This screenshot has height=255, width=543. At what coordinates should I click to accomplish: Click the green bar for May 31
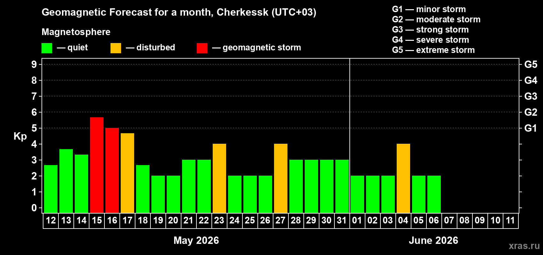342,186
